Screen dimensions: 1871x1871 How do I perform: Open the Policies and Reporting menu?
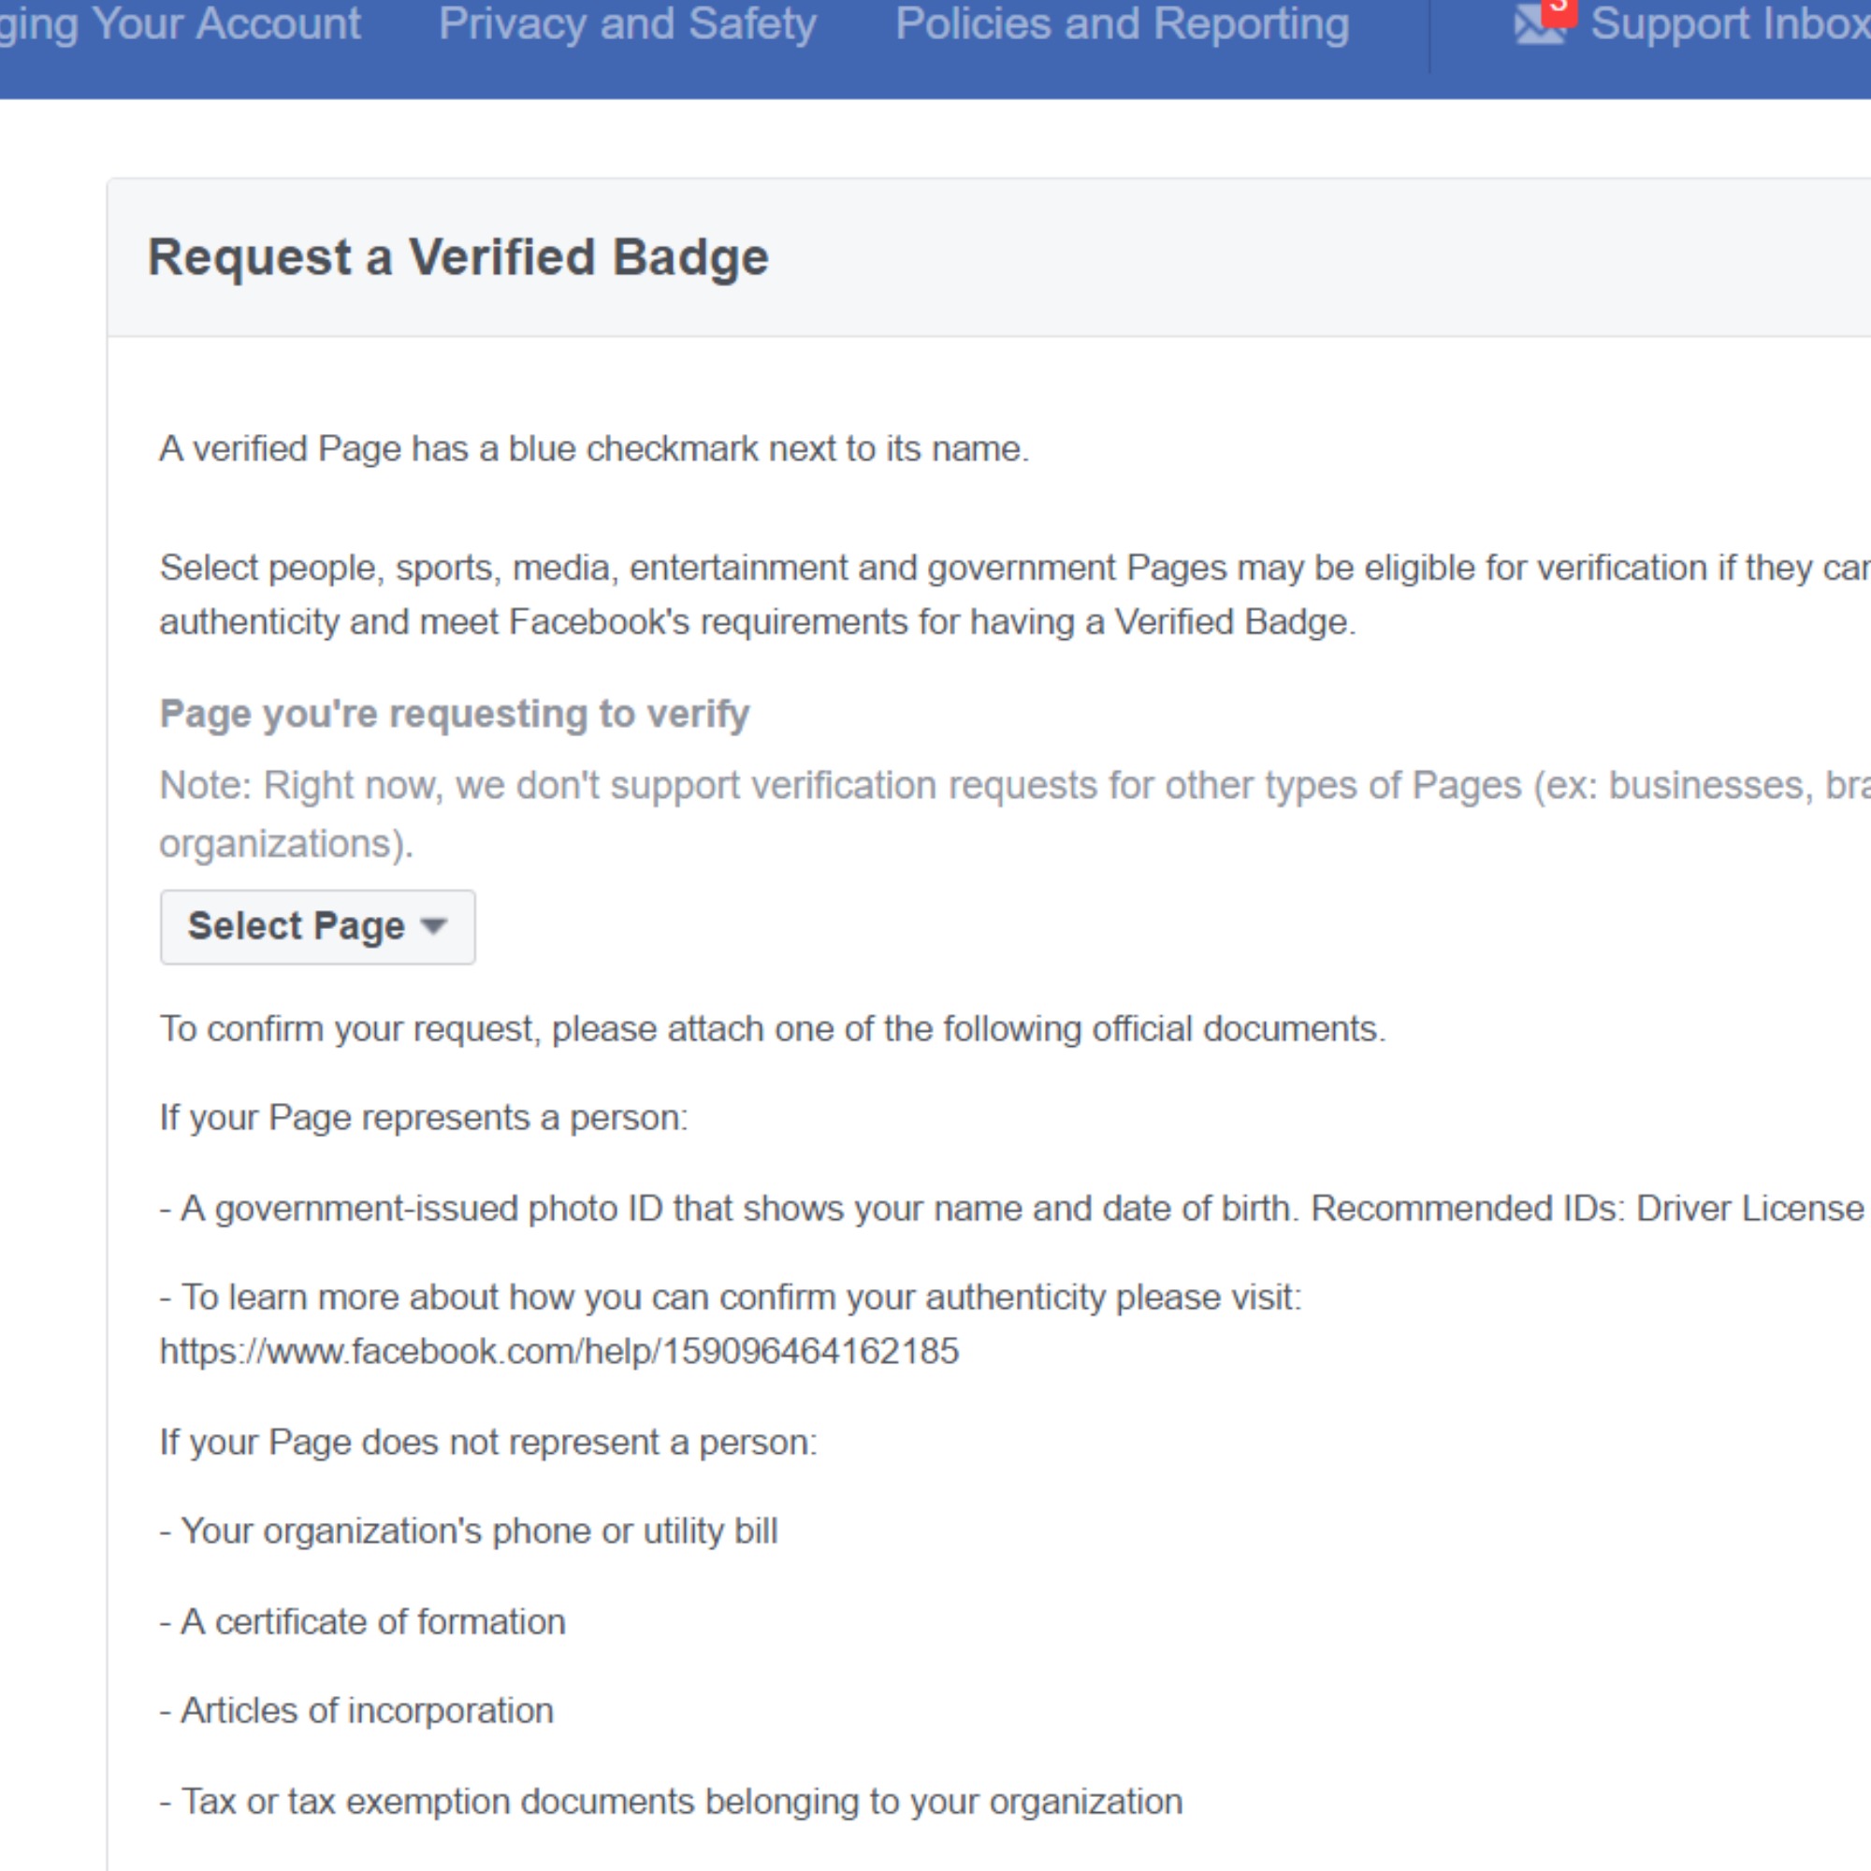click(1122, 24)
